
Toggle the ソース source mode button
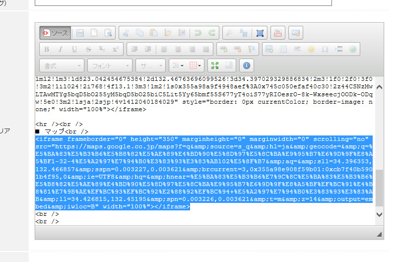pos(55,33)
